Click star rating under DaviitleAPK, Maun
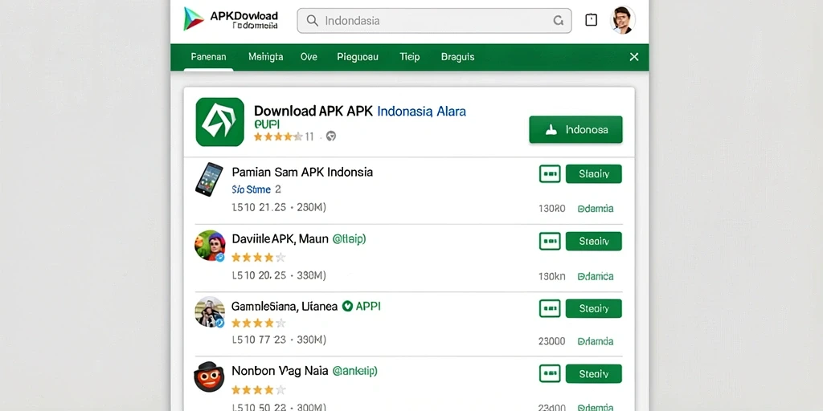823x411 pixels. tap(258, 258)
